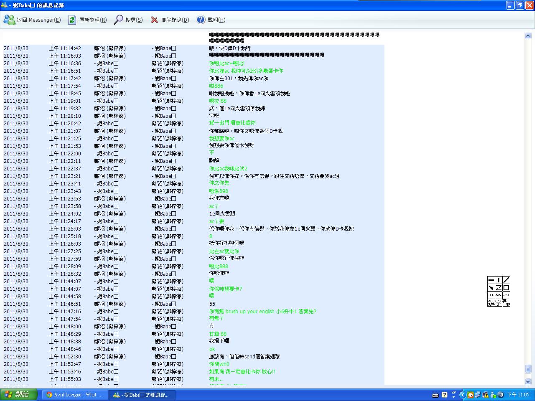Click the vertical scrollbar thumb
The width and height of the screenshot is (552, 401).
[528, 369]
